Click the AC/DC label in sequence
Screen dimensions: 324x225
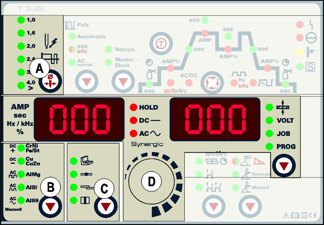(x=189, y=76)
